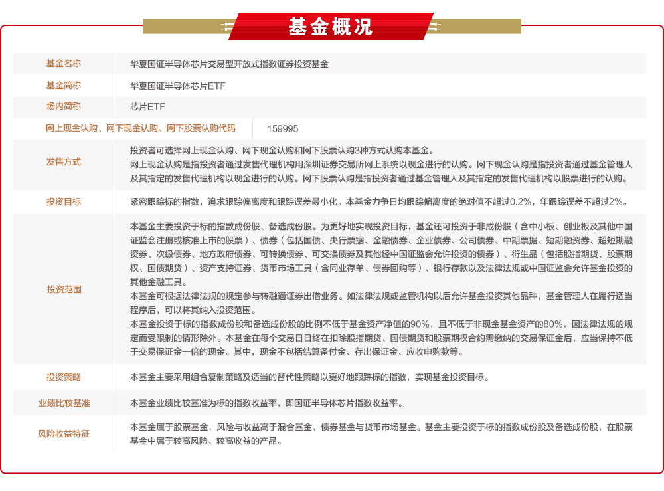
Task: Select the 网上现金认购、网下现金认购、网下股票认购代码 label
Action: [141, 128]
